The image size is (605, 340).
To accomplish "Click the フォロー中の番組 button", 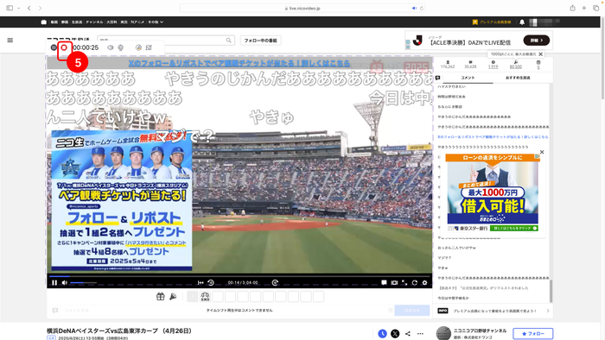I will point(260,41).
